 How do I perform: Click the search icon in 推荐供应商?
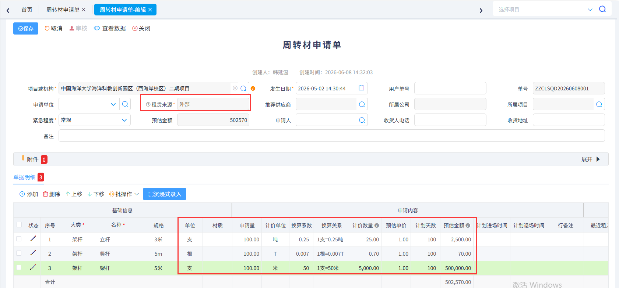(362, 104)
